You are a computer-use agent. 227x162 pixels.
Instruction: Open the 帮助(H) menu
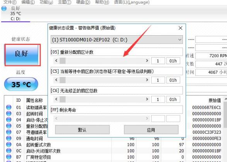(x=102, y=2)
